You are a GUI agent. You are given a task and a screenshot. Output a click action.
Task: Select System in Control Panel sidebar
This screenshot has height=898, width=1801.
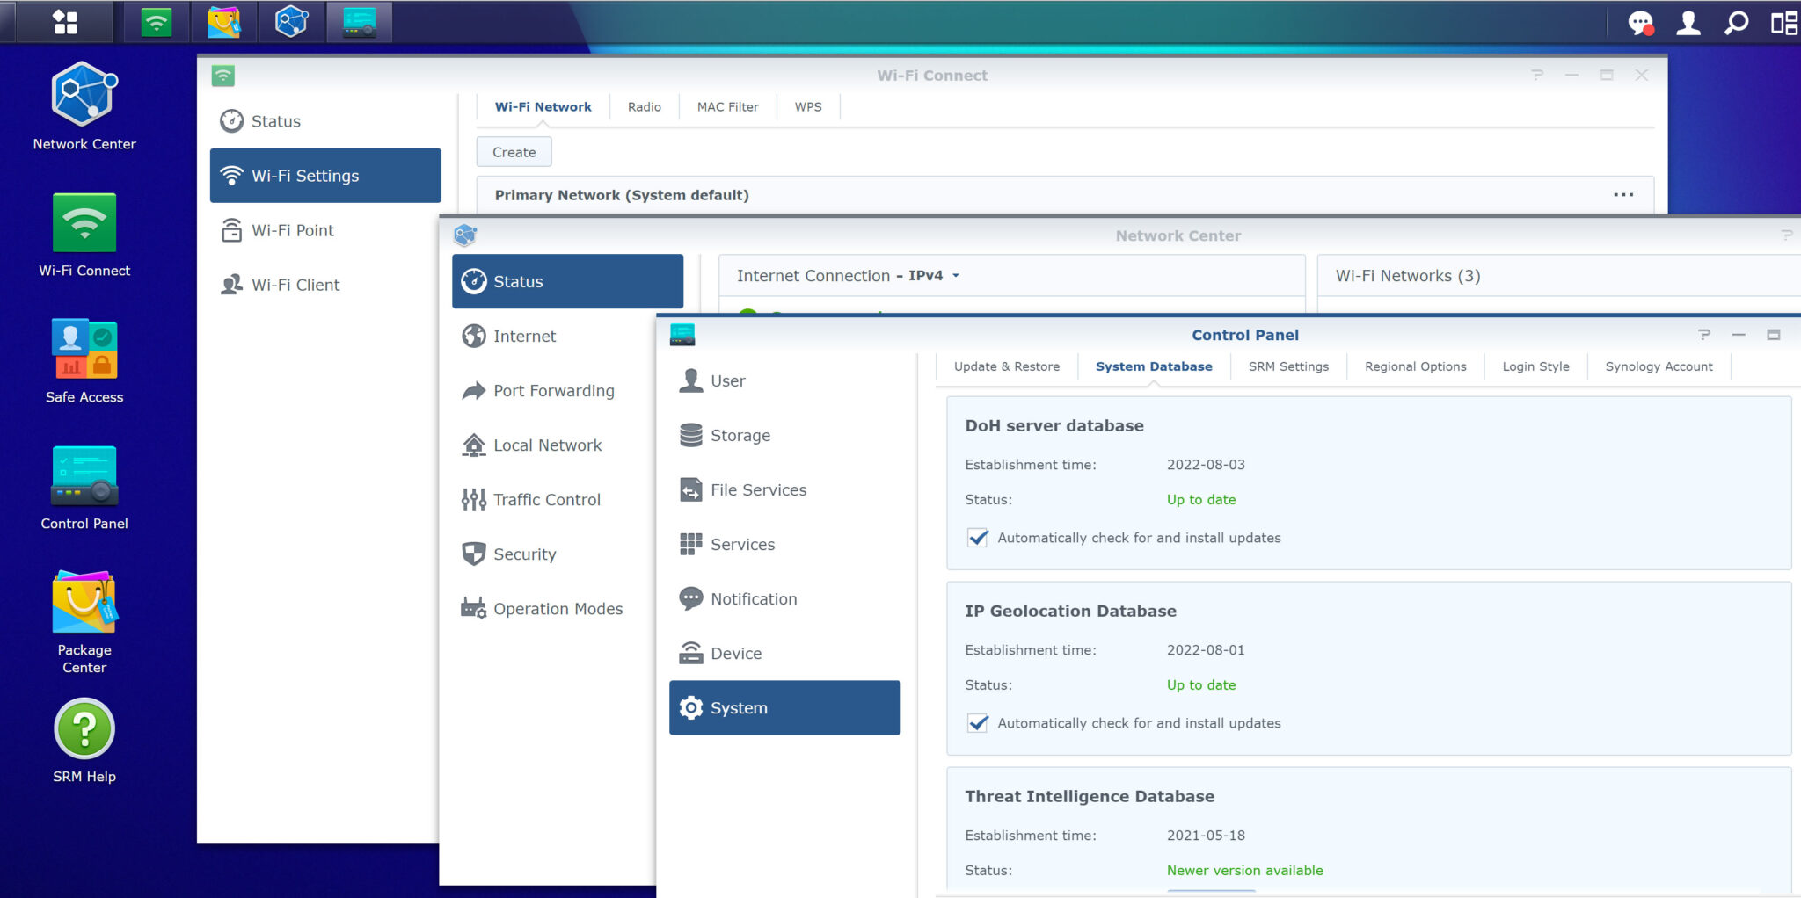784,707
